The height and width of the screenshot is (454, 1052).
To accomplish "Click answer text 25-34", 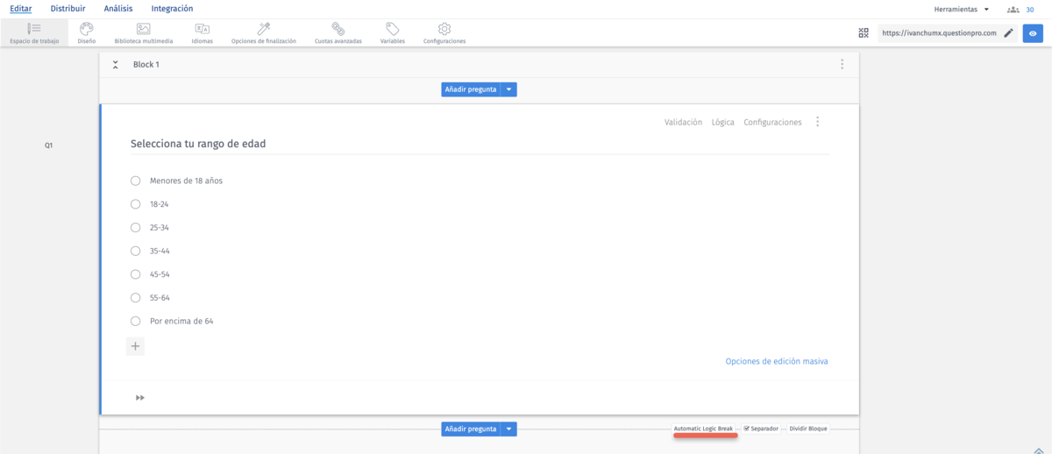I will click(x=160, y=227).
